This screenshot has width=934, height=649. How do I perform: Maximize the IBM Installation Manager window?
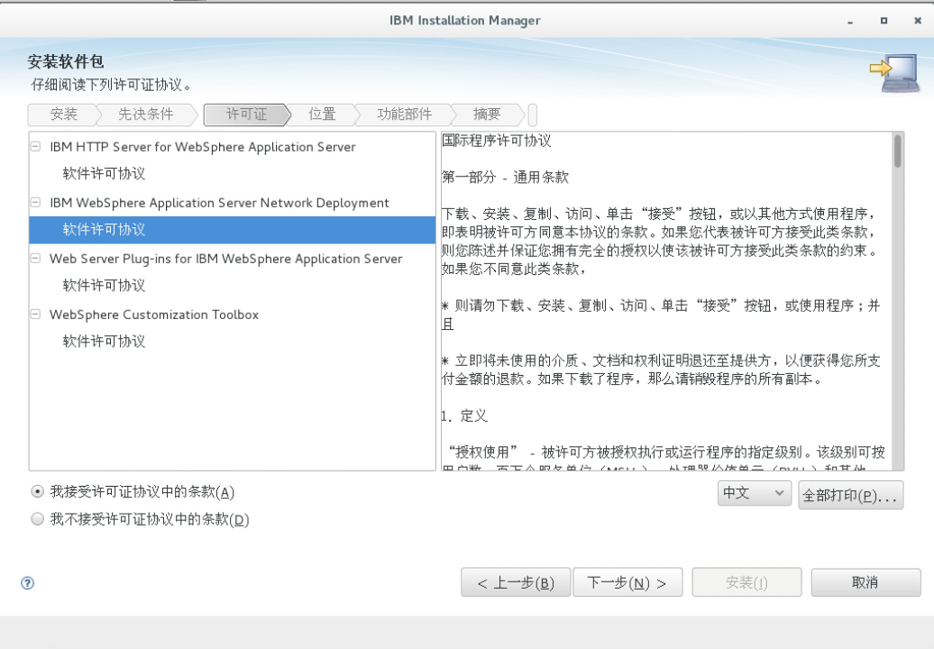click(884, 20)
